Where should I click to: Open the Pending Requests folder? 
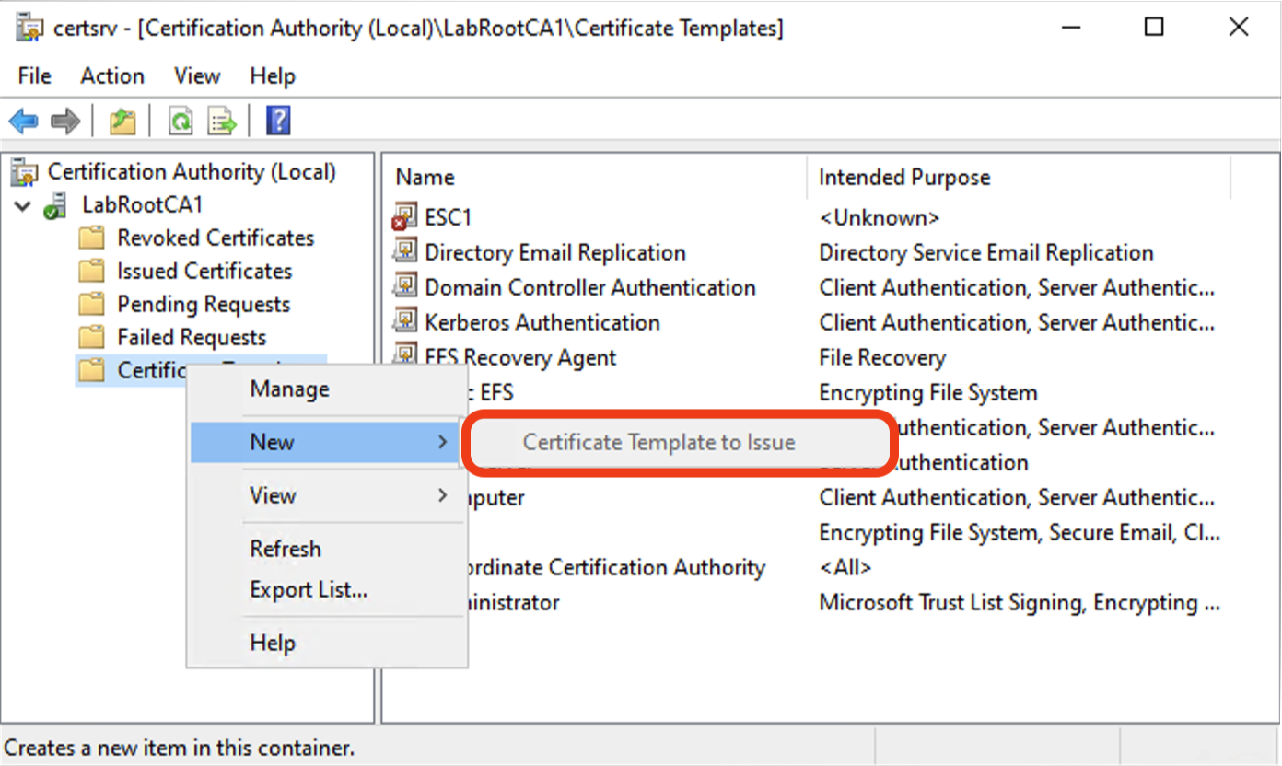[x=203, y=305]
